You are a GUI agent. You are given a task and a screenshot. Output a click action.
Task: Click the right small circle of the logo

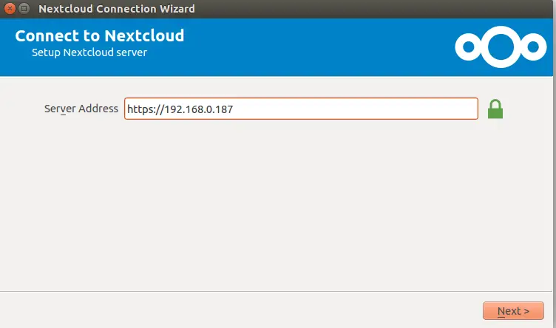(x=533, y=47)
